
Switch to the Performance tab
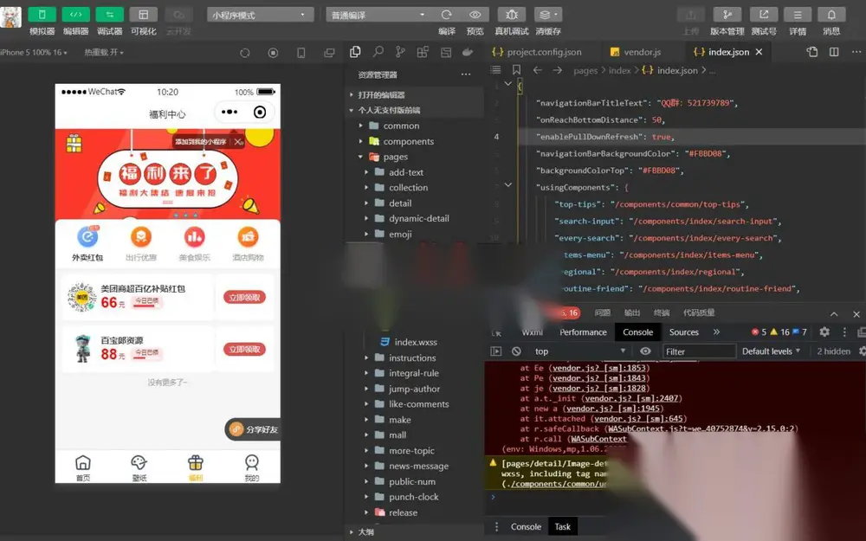click(583, 332)
